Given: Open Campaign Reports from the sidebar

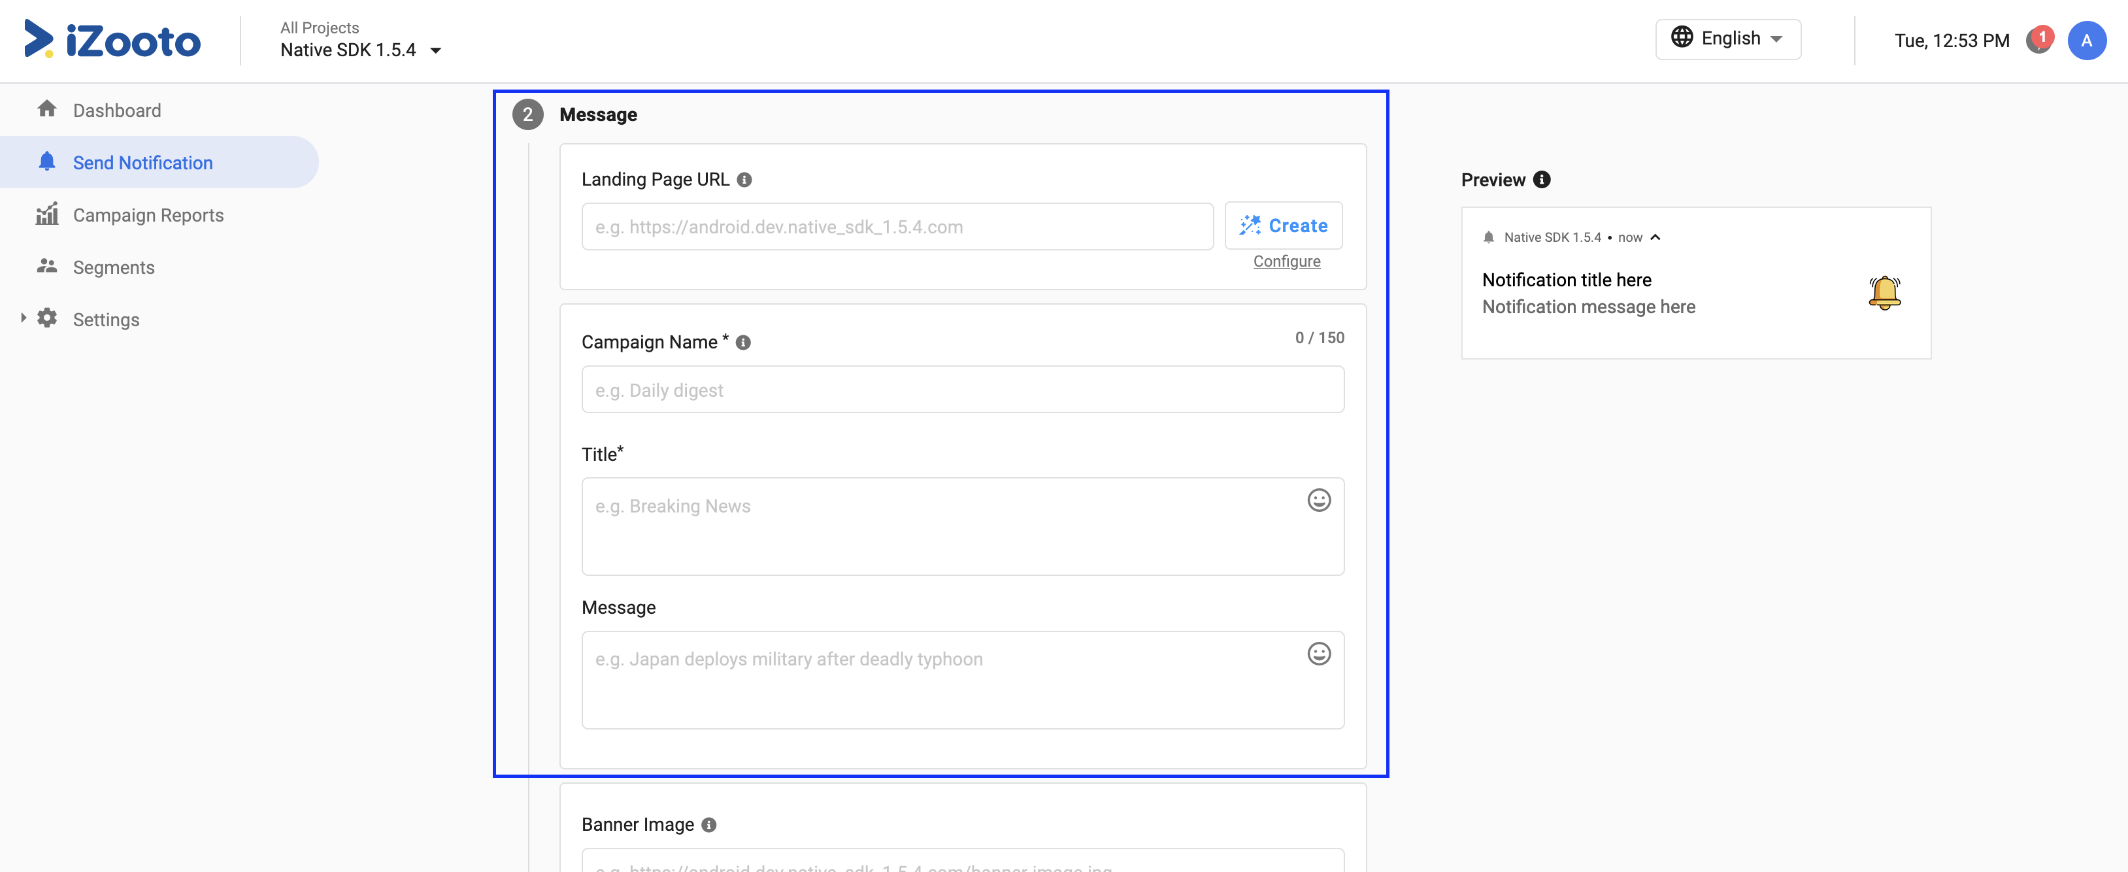Looking at the screenshot, I should [148, 215].
